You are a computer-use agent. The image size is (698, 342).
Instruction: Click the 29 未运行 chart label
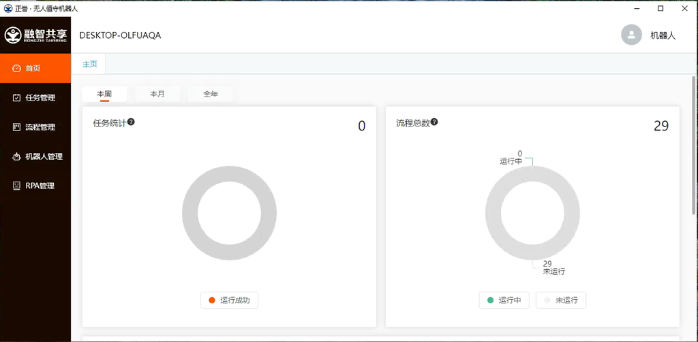(x=553, y=267)
